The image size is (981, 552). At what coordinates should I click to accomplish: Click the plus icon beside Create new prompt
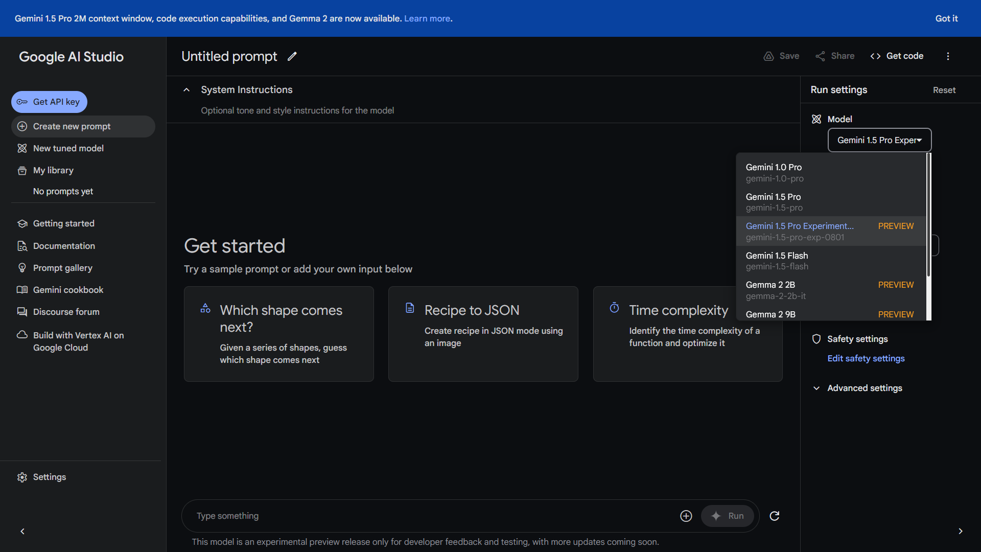coord(22,126)
